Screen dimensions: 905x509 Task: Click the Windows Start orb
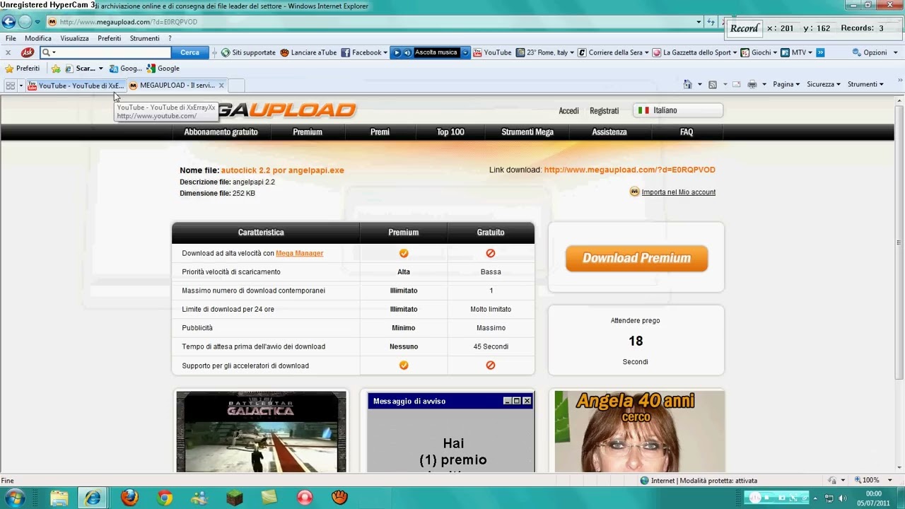point(14,498)
